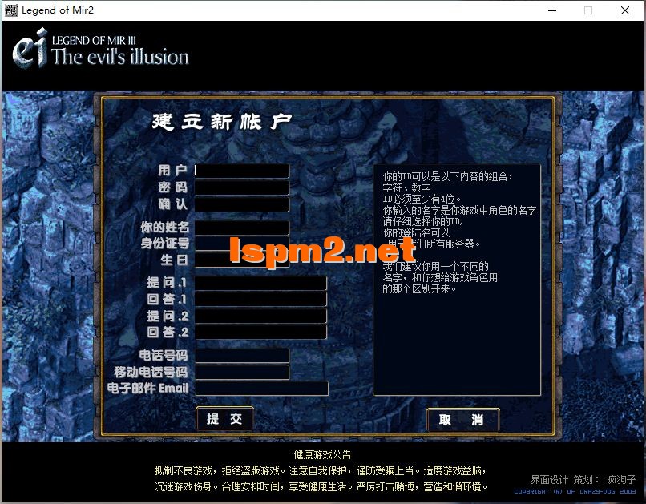Submit the form with 提交 button
This screenshot has height=504, width=646.
point(224,419)
